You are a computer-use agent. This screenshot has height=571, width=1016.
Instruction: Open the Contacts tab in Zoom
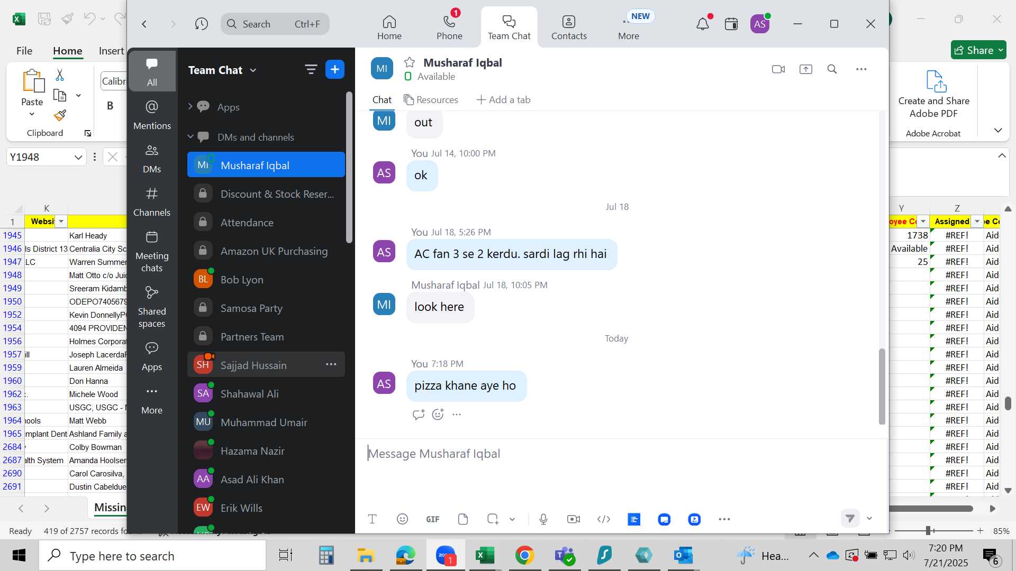click(569, 27)
